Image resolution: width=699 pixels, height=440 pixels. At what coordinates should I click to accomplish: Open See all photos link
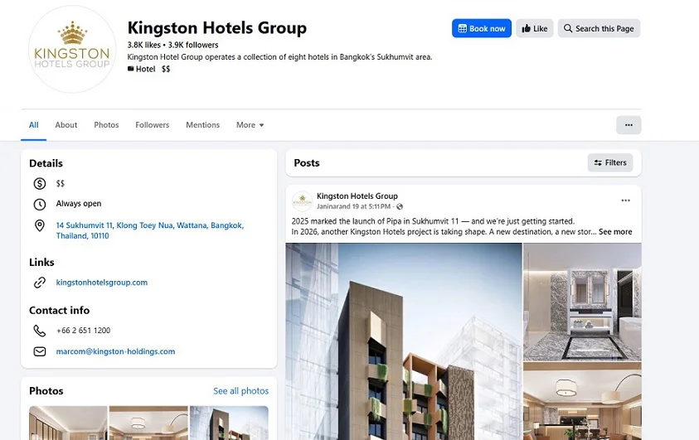tap(240, 391)
